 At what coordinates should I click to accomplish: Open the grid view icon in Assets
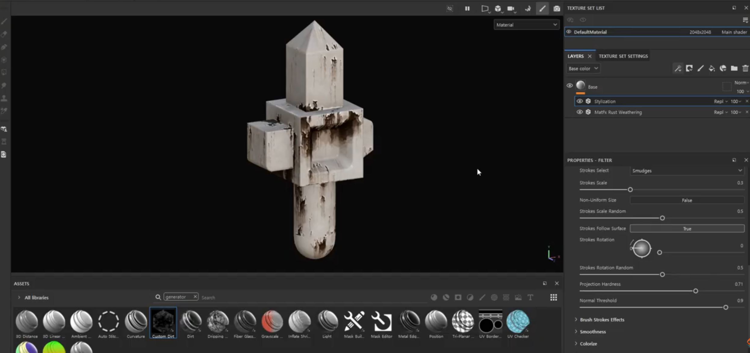(553, 297)
